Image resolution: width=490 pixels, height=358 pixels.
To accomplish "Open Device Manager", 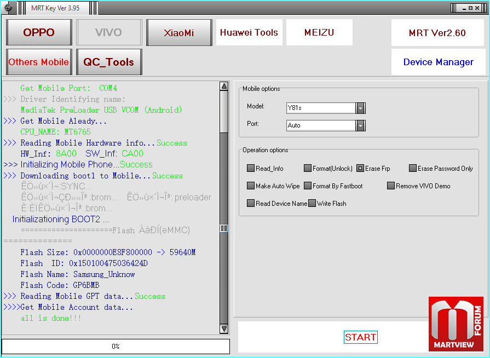I will click(438, 62).
